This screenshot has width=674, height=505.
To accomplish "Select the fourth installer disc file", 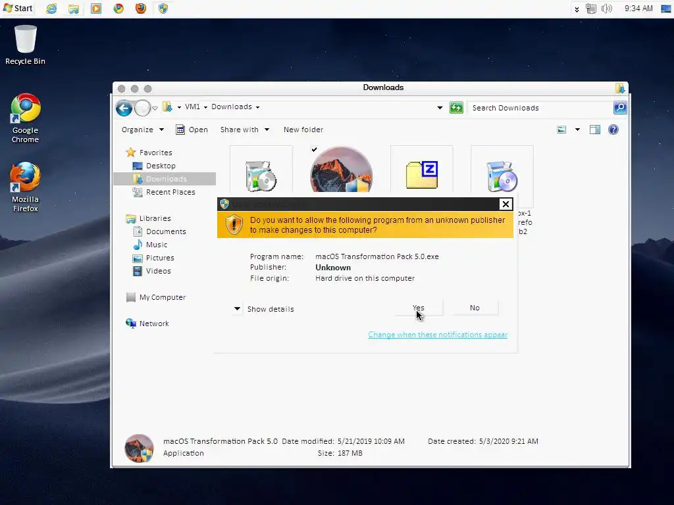I will click(502, 176).
